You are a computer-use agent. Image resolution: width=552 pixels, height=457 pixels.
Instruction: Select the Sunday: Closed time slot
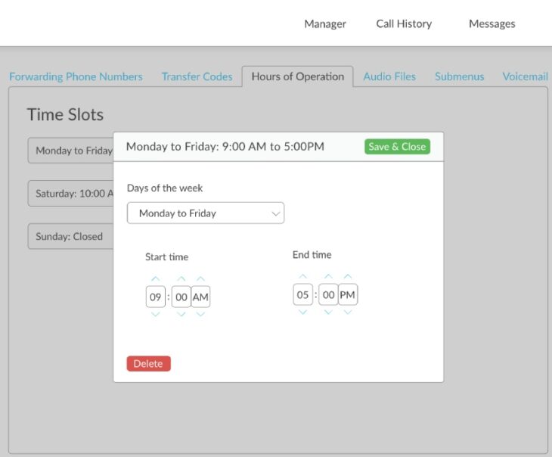click(x=70, y=237)
